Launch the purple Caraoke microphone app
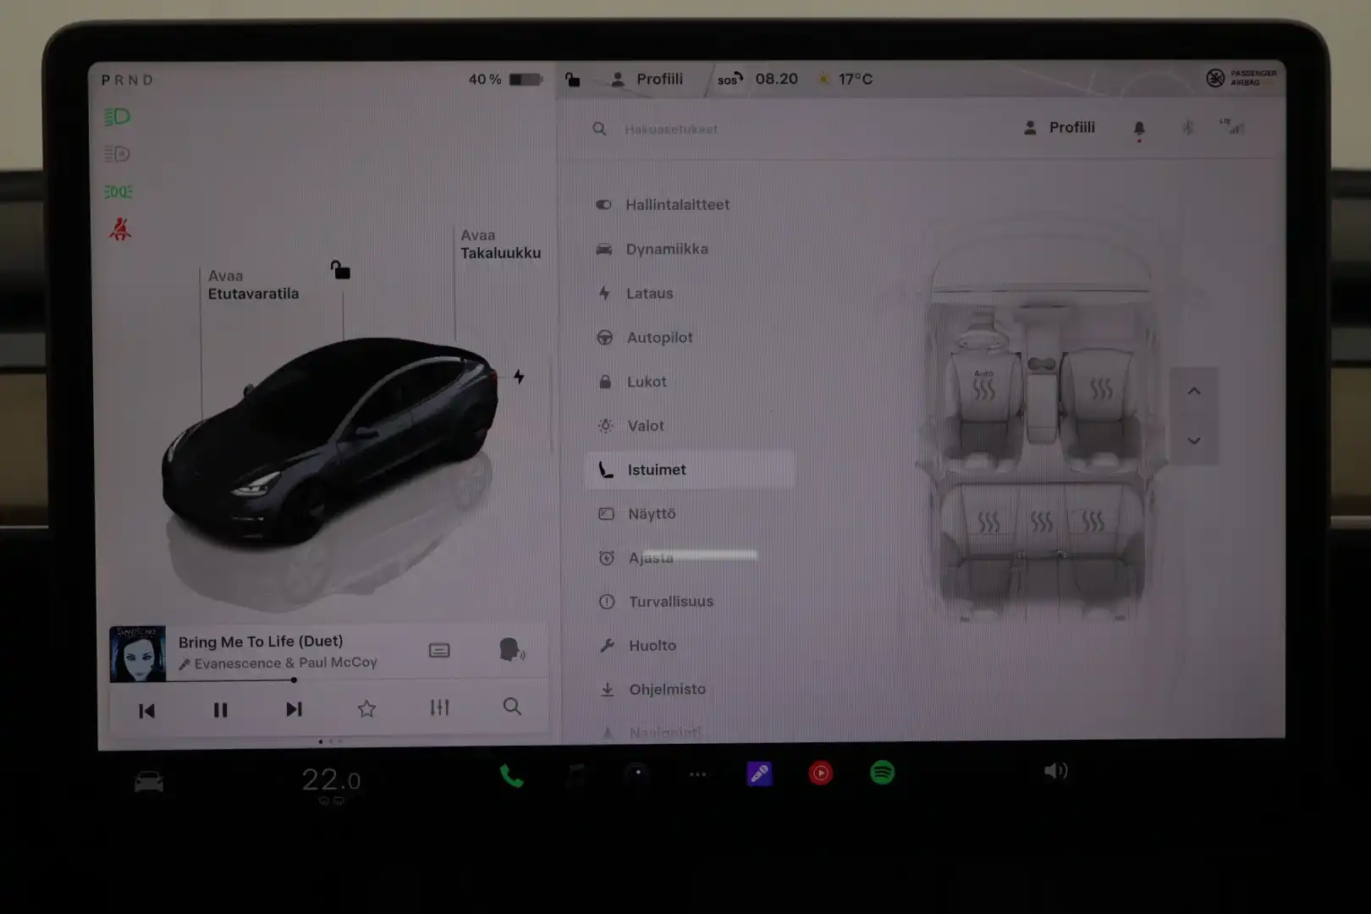 (759, 773)
